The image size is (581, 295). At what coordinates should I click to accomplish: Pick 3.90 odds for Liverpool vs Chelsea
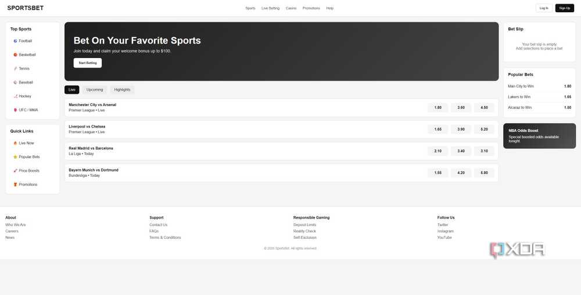pos(461,129)
